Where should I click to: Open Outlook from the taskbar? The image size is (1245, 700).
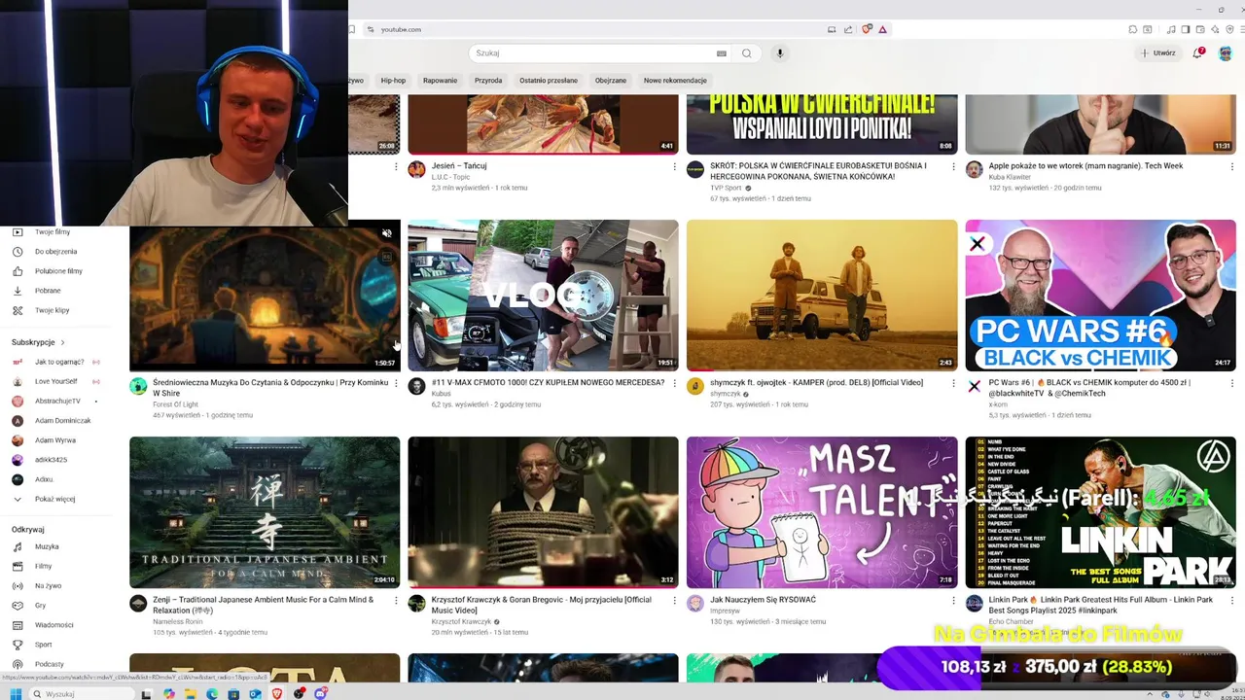tap(255, 694)
